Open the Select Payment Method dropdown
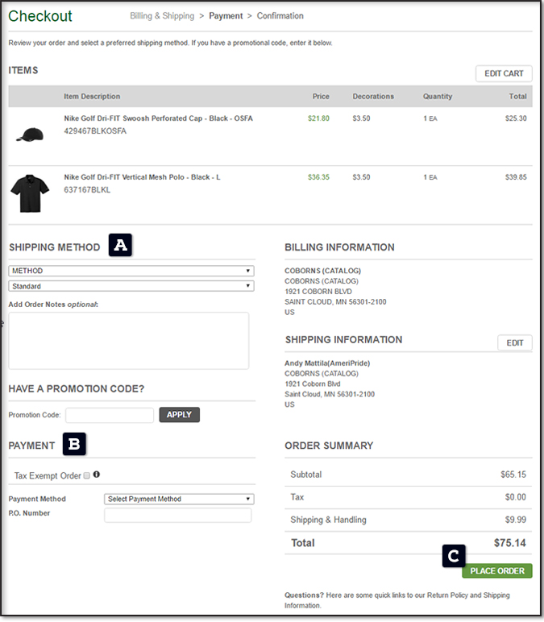Image resolution: width=544 pixels, height=622 pixels. [179, 499]
